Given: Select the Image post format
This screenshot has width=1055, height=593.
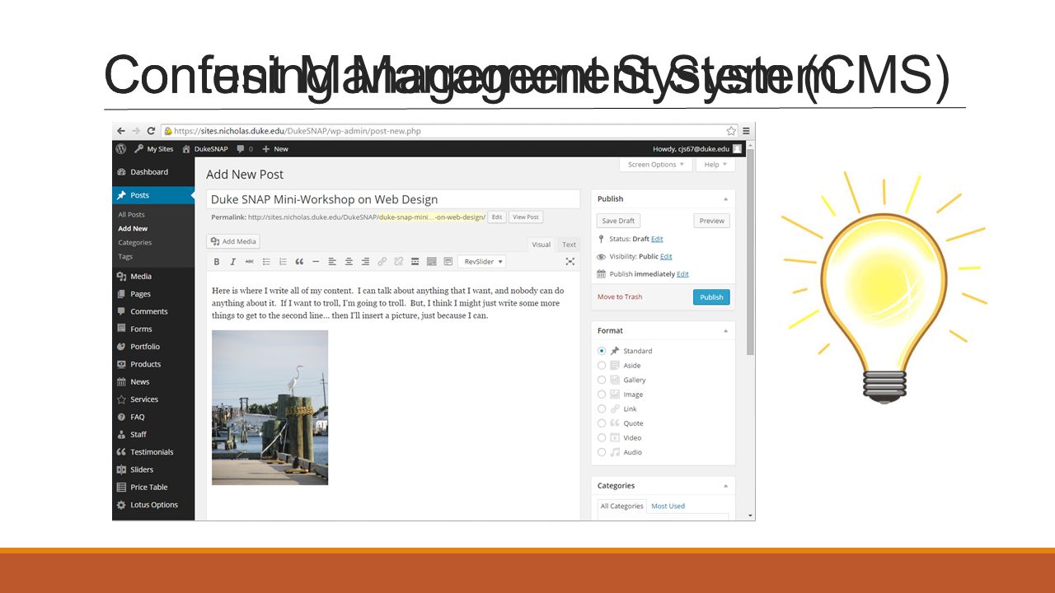Looking at the screenshot, I should (x=602, y=395).
